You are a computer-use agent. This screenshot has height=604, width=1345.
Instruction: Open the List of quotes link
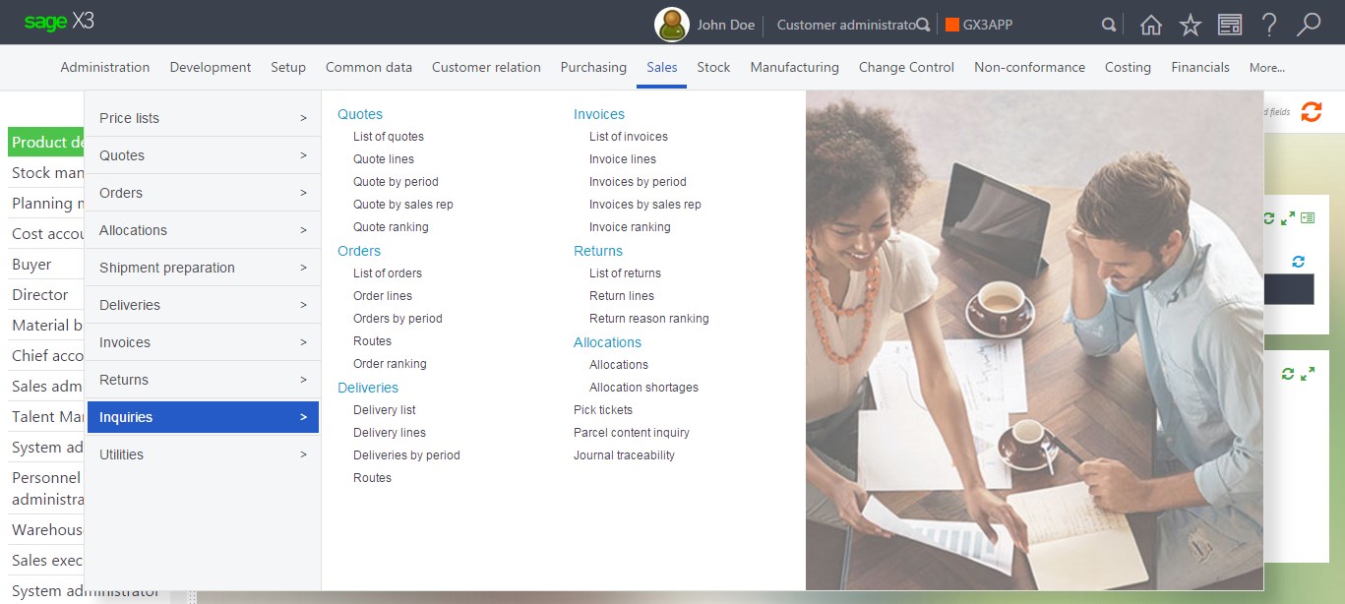click(389, 137)
